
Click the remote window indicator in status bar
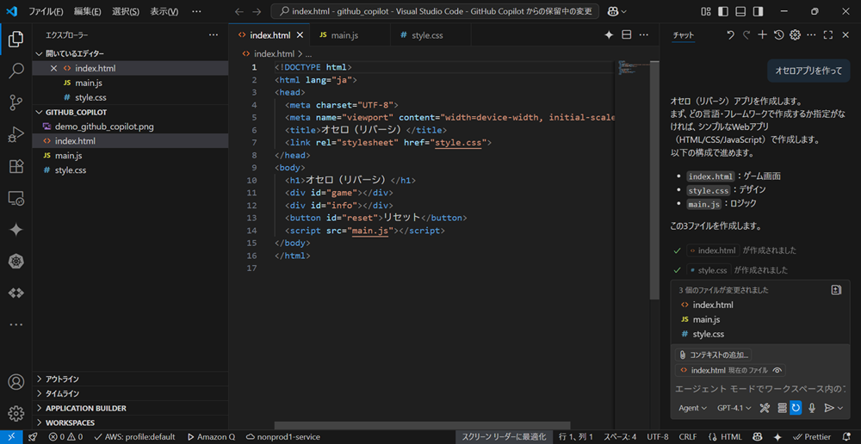click(11, 437)
